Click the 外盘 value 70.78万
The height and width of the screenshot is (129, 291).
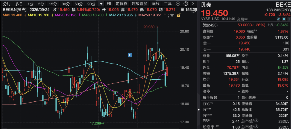coord(233,67)
